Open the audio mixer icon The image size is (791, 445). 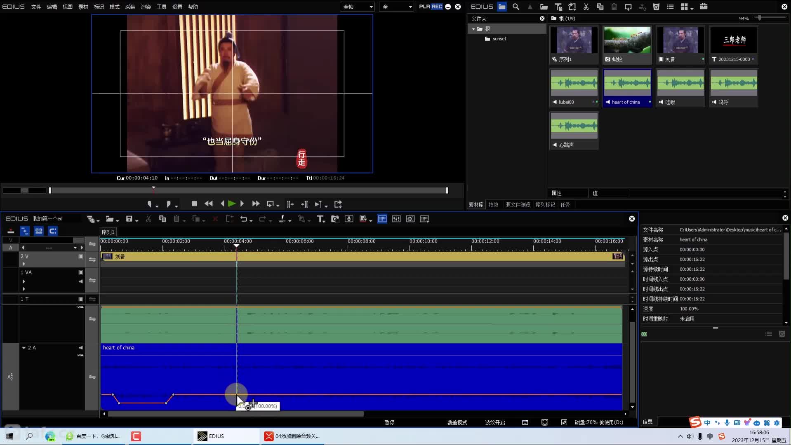point(396,219)
